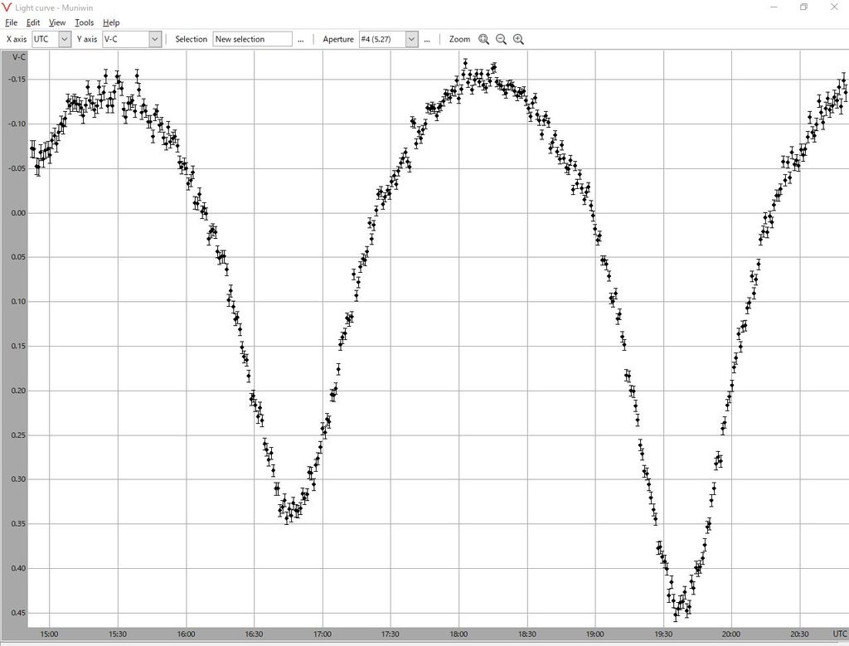Click the zoom out magnifier icon
Screen dimensions: 849x646
501,39
